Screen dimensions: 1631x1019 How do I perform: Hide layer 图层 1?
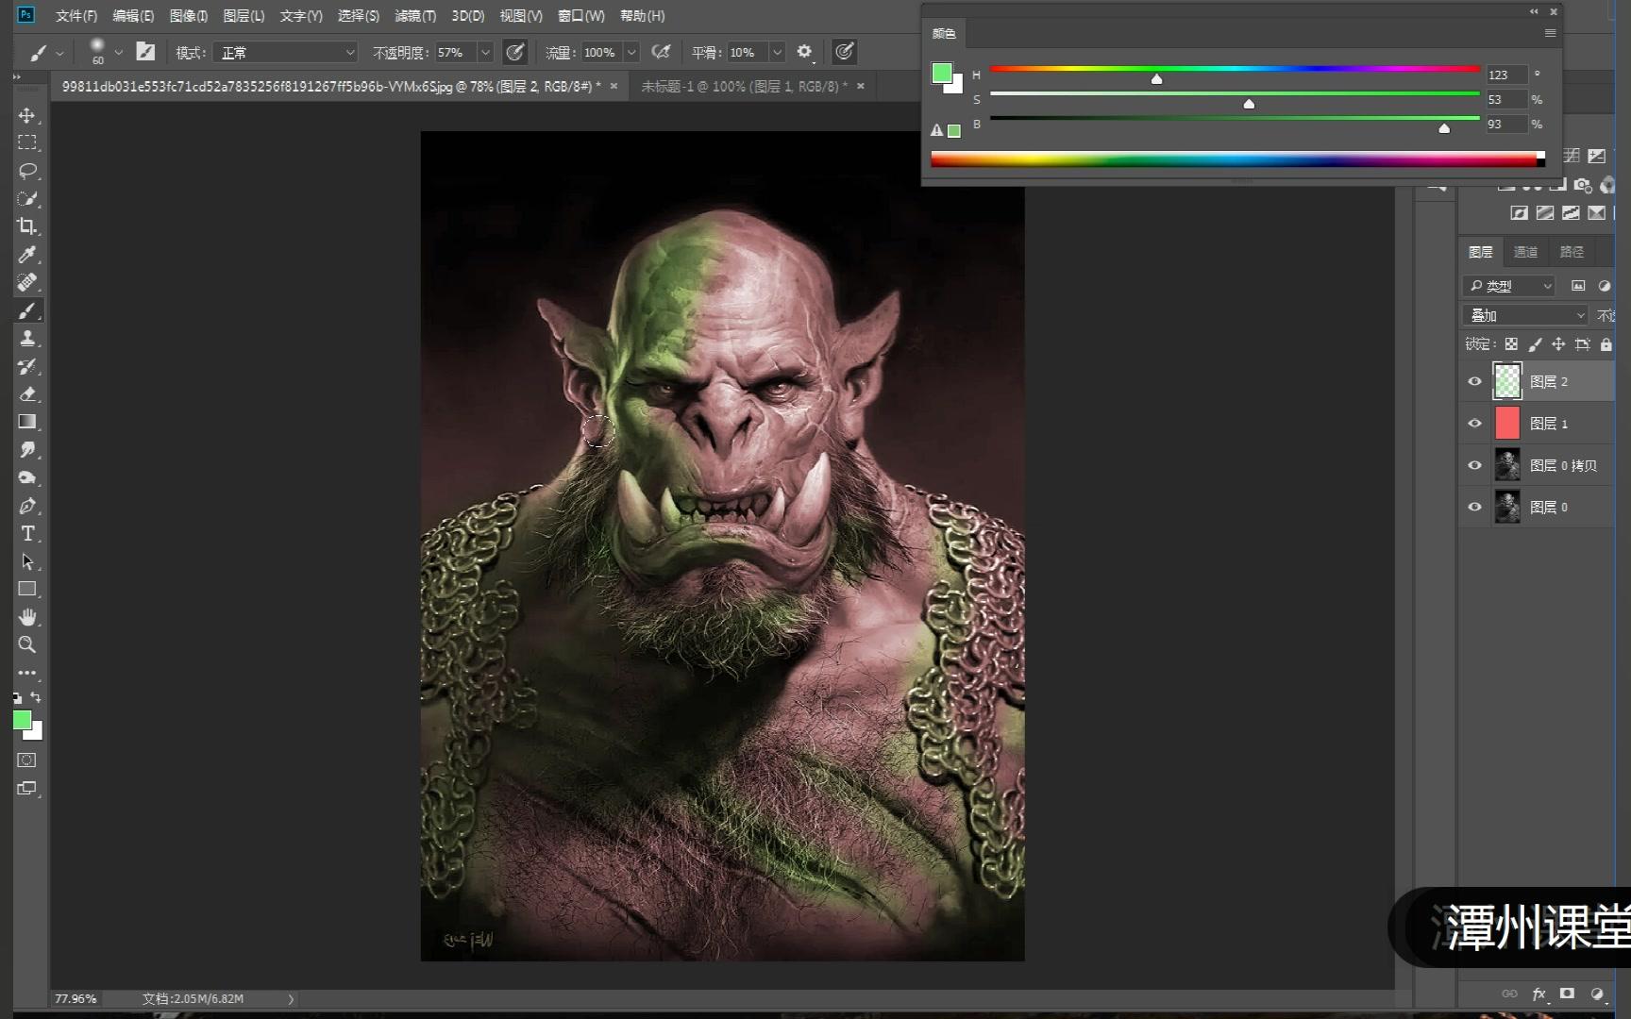(1474, 424)
